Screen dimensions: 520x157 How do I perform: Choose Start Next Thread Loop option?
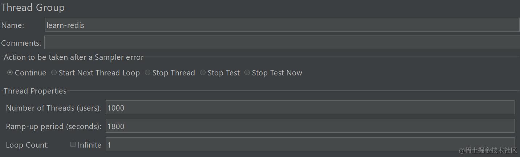click(54, 73)
